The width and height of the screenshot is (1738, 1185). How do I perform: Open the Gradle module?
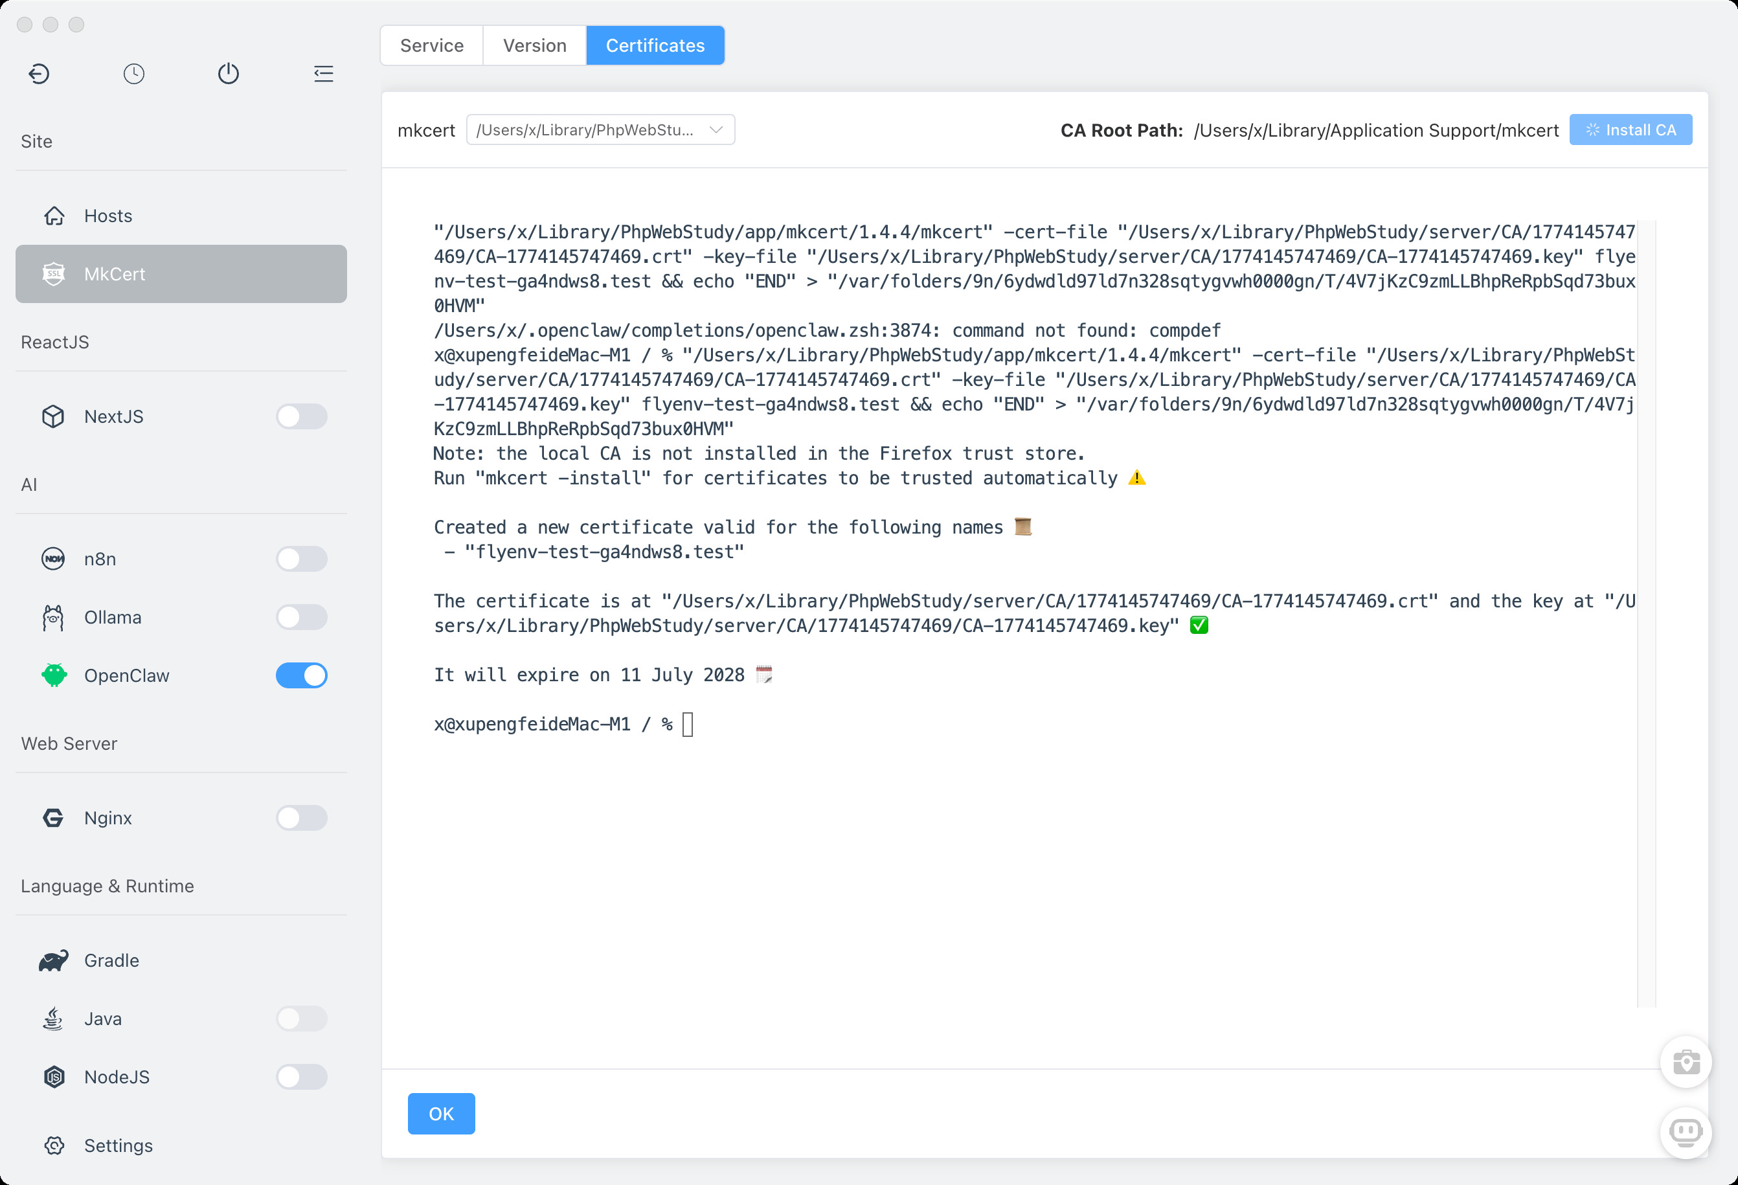(111, 961)
